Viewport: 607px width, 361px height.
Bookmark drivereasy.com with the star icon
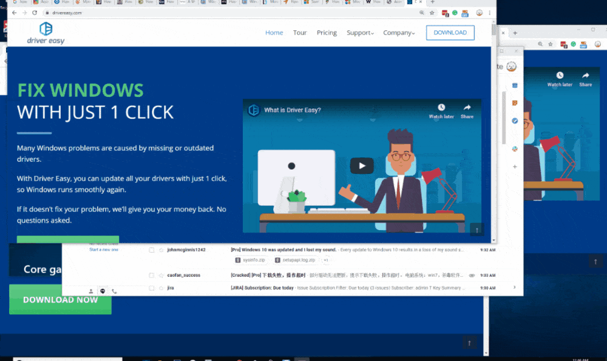pos(432,13)
